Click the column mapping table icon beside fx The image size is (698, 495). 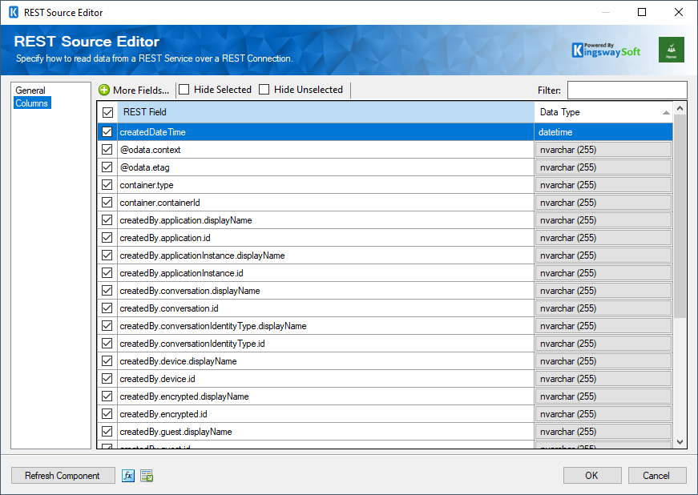click(x=147, y=476)
